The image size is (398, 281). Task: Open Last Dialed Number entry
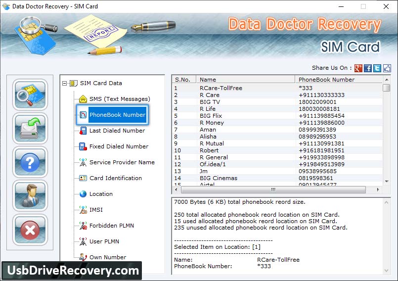pos(117,131)
